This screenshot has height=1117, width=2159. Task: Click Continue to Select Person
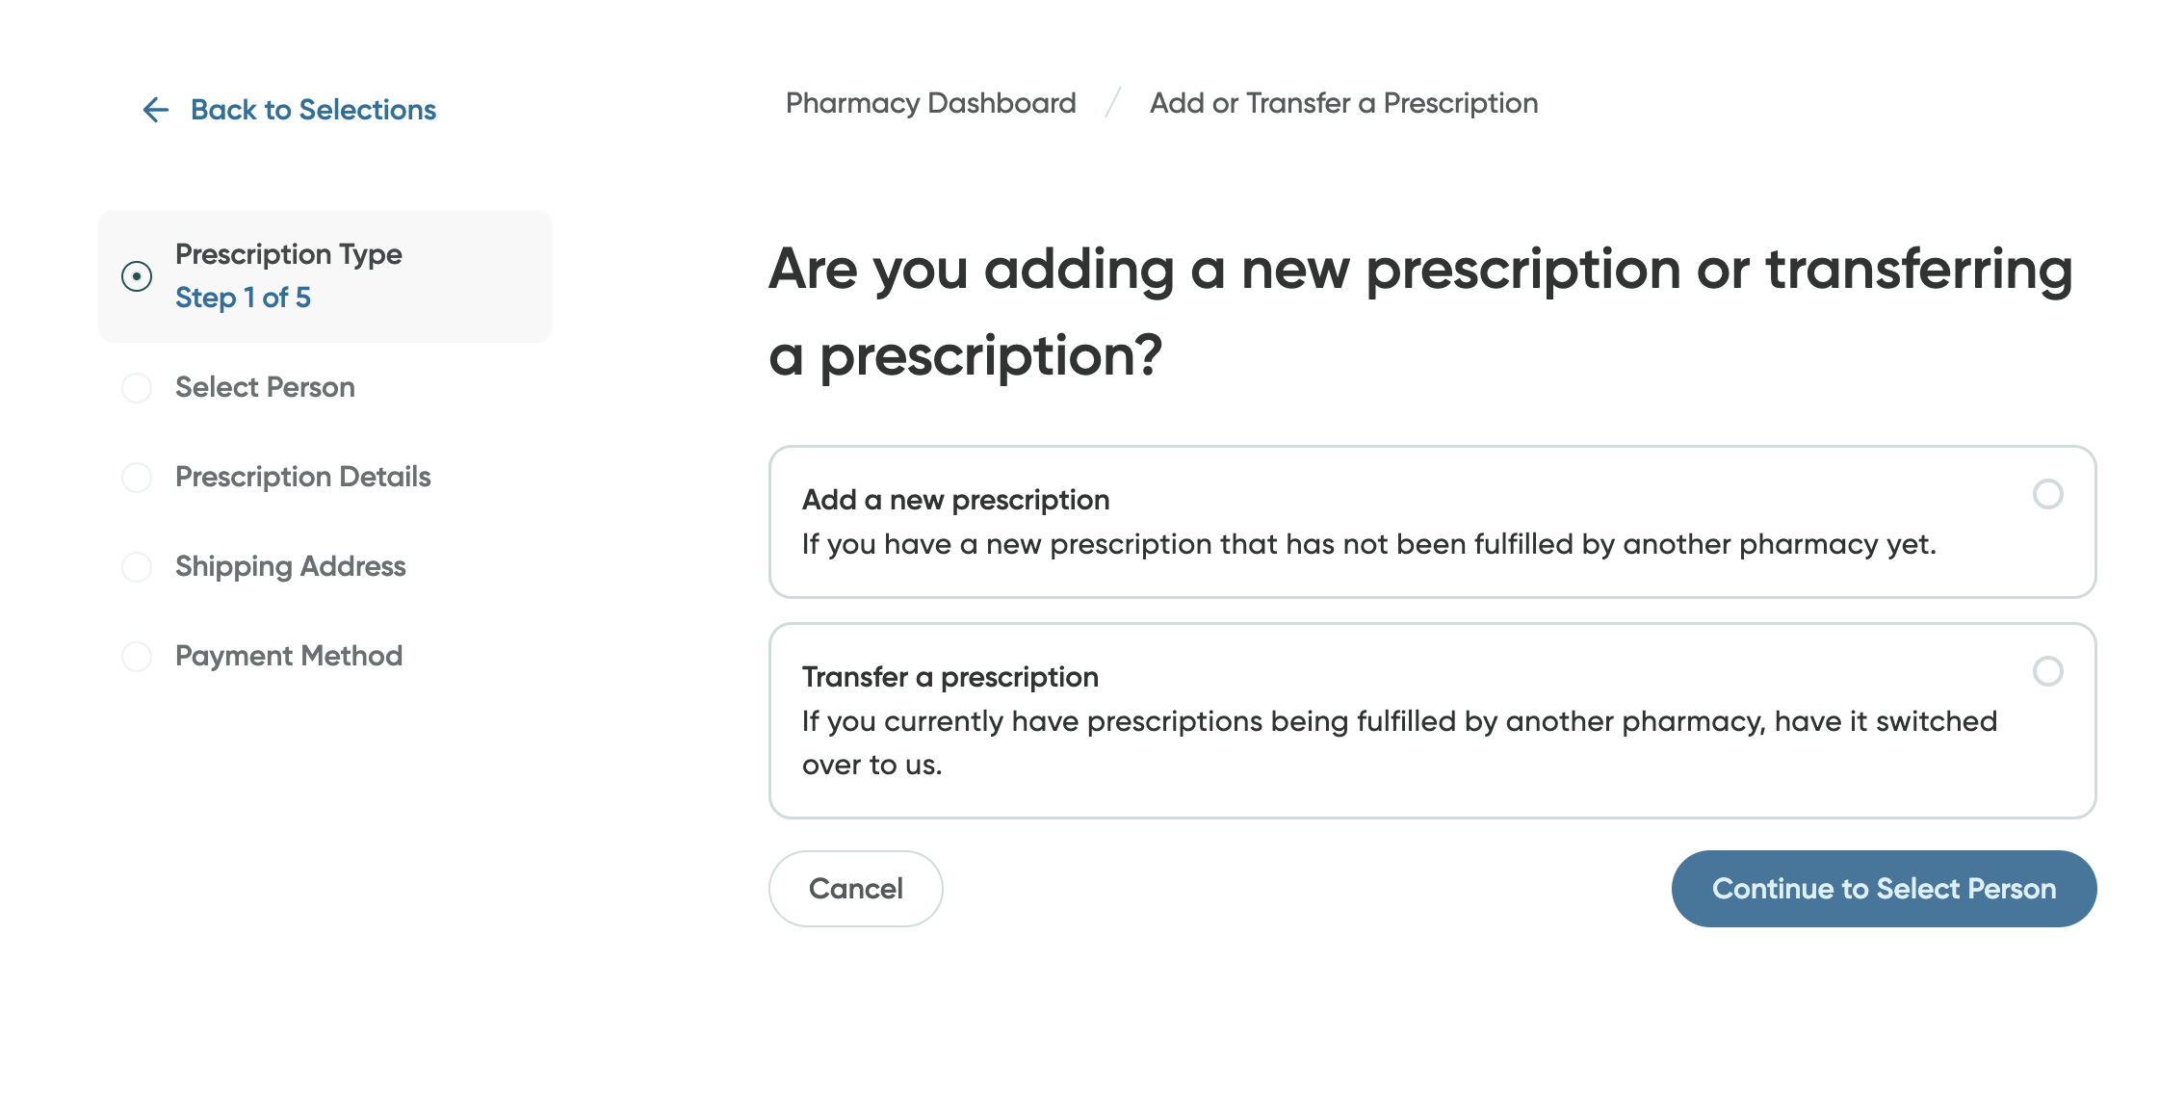click(x=1883, y=888)
